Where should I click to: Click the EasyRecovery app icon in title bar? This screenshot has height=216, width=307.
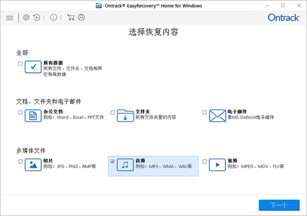point(99,6)
